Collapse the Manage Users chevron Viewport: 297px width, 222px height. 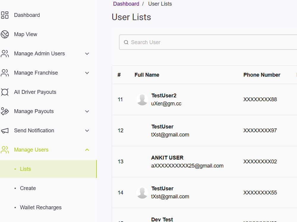(x=87, y=150)
